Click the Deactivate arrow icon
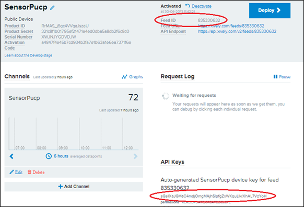 [188, 6]
